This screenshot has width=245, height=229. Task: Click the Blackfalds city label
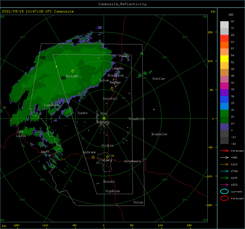[x=116, y=75]
